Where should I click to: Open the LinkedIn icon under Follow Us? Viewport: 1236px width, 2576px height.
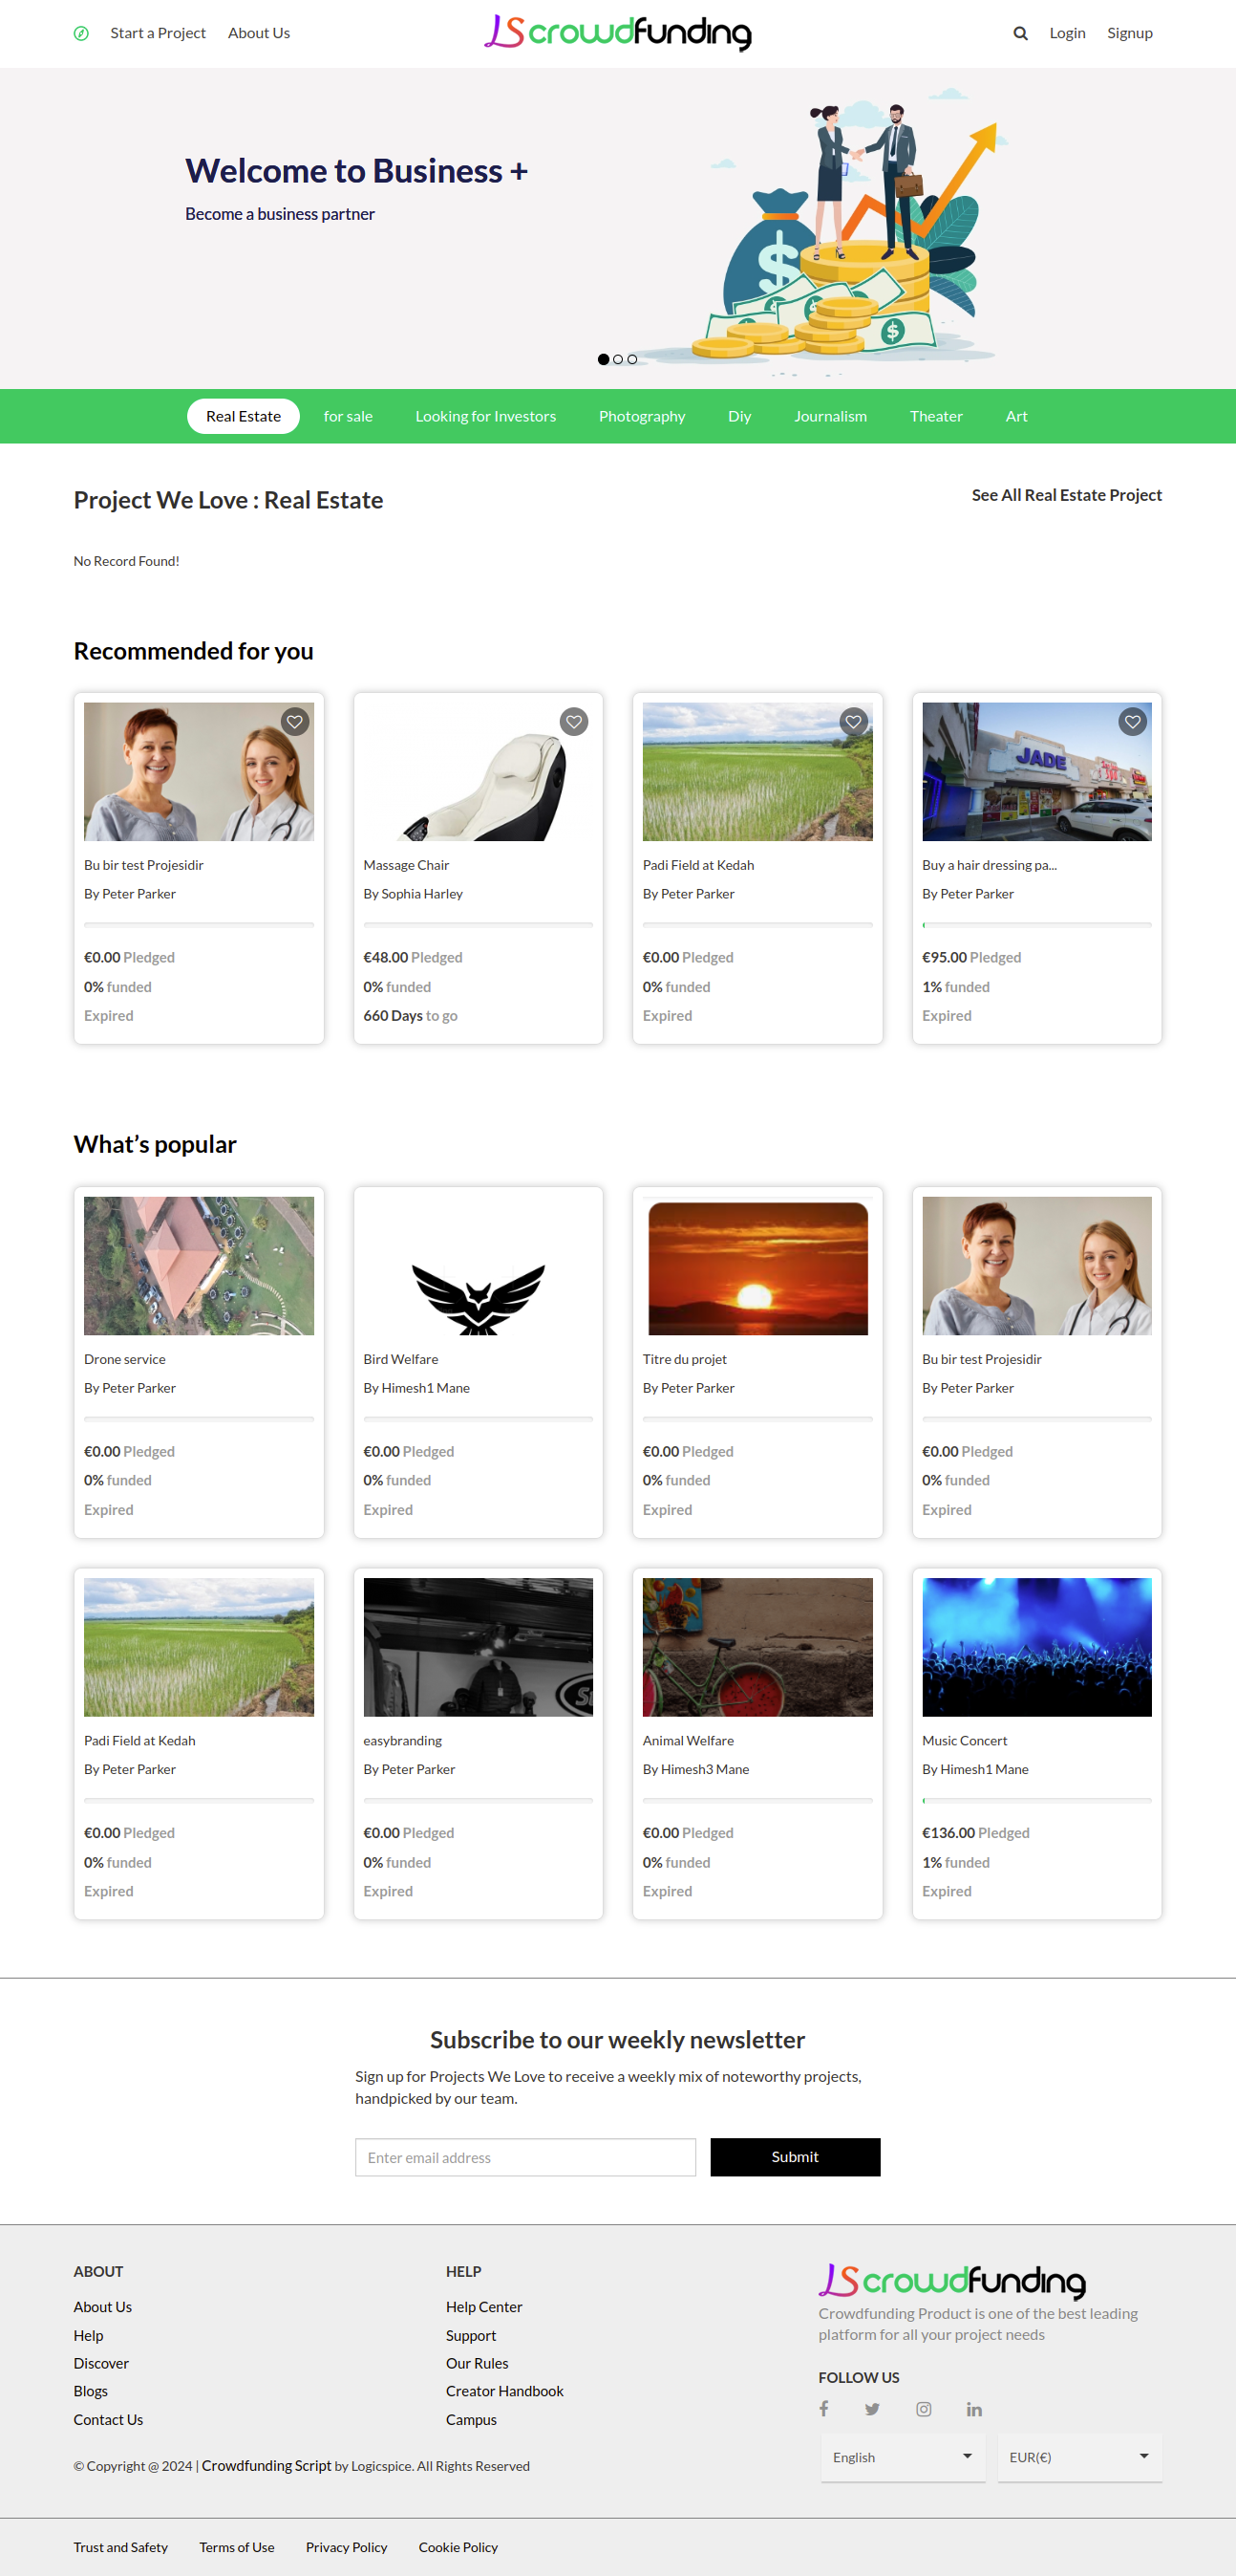(x=974, y=2409)
